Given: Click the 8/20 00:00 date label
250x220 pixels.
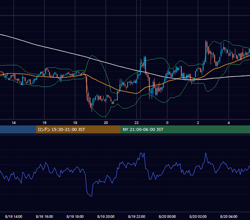Looking at the screenshot, I should click(167, 216).
